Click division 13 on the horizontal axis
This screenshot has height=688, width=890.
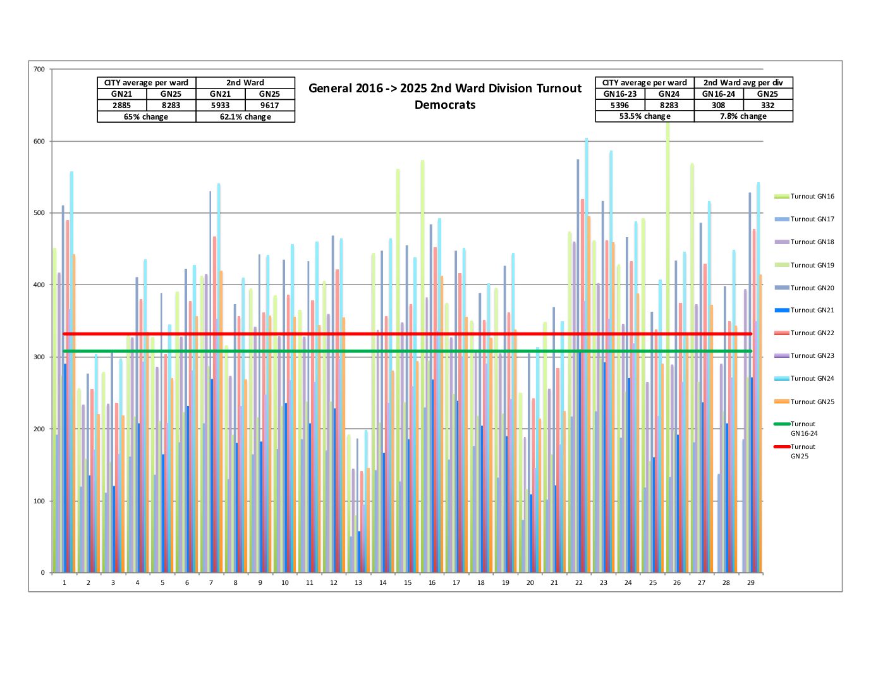coord(358,583)
